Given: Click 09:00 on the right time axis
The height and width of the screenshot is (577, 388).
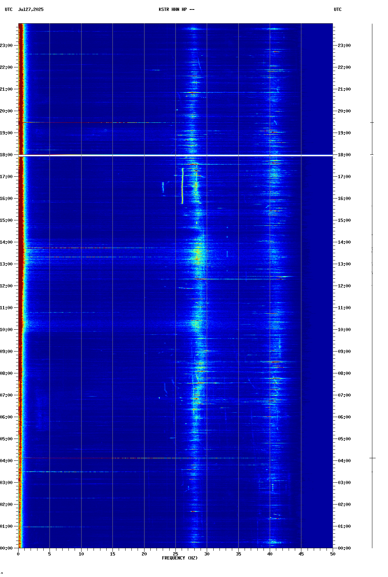Looking at the screenshot, I should pyautogui.click(x=344, y=352).
